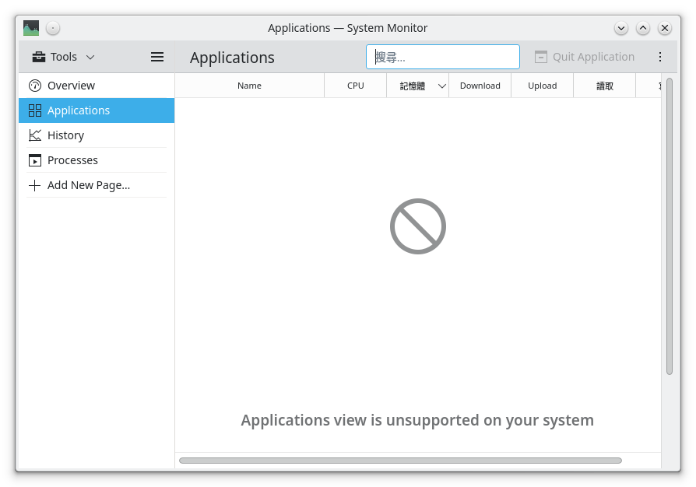Click the plus icon for Add New Page
This screenshot has width=696, height=487.
[x=36, y=185]
